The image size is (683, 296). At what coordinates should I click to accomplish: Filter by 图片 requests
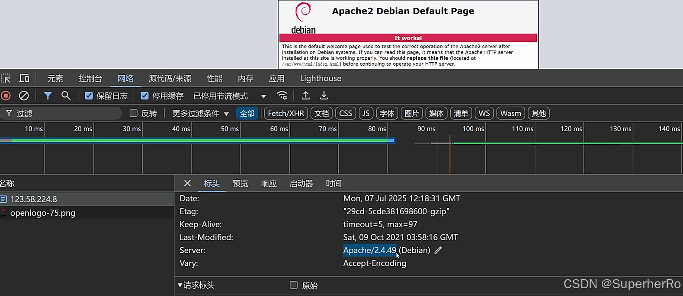pyautogui.click(x=412, y=113)
